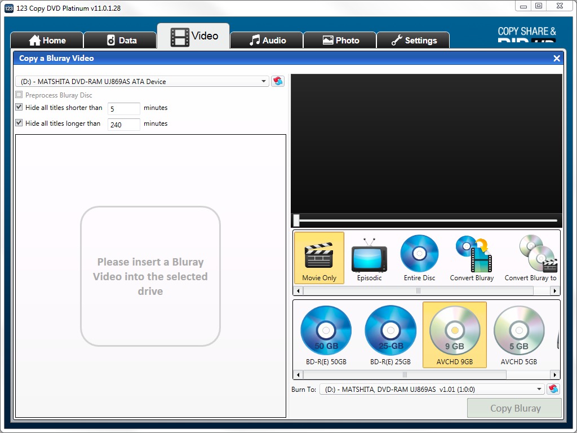Select the Movie Only copy mode
Image resolution: width=577 pixels, height=433 pixels.
(319, 258)
